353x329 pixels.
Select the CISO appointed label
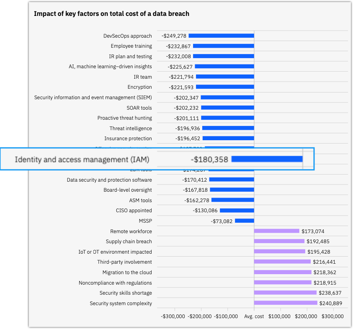tap(134, 211)
